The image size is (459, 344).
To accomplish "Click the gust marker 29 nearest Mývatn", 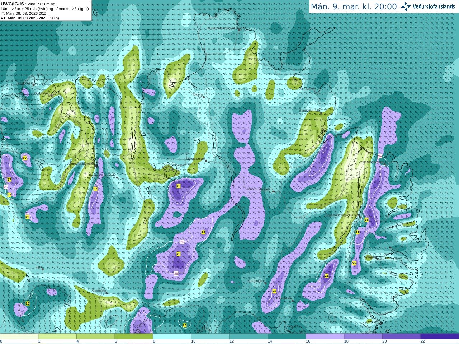I will coord(179,186).
